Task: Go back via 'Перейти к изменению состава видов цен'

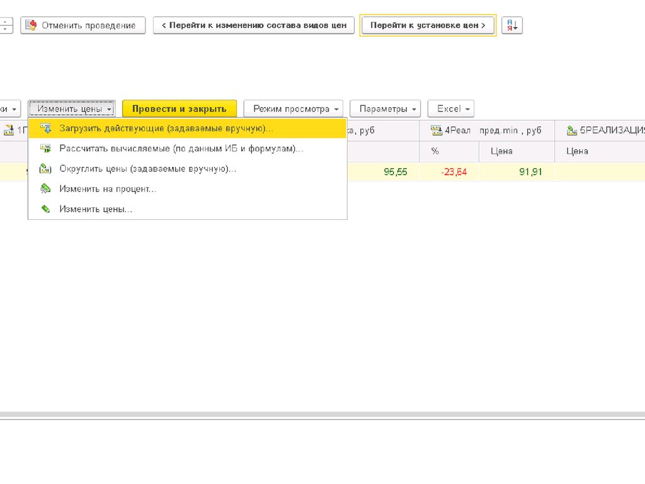Action: coord(253,25)
